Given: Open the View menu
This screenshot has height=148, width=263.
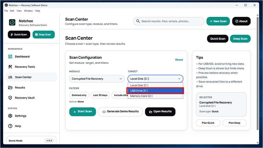Looking at the screenshot, I should [19, 11].
